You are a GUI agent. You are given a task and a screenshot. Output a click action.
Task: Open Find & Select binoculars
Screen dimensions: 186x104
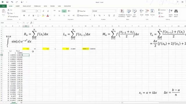pos(176,13)
